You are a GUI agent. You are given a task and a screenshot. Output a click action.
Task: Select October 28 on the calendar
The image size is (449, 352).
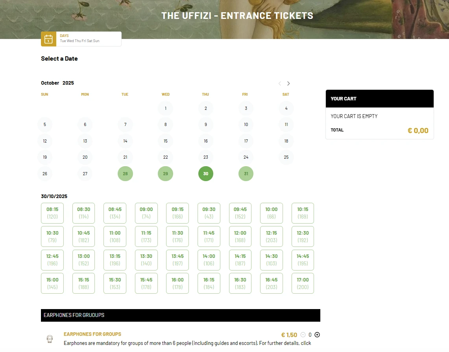[x=125, y=174]
